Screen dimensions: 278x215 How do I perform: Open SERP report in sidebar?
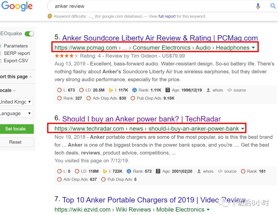(17, 53)
